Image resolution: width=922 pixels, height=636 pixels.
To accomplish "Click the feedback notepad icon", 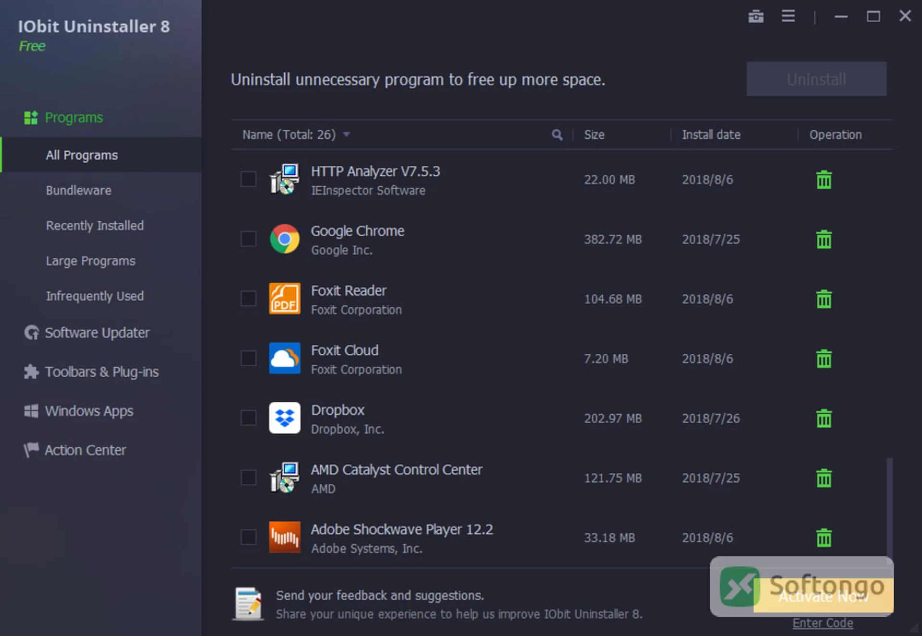I will (248, 604).
